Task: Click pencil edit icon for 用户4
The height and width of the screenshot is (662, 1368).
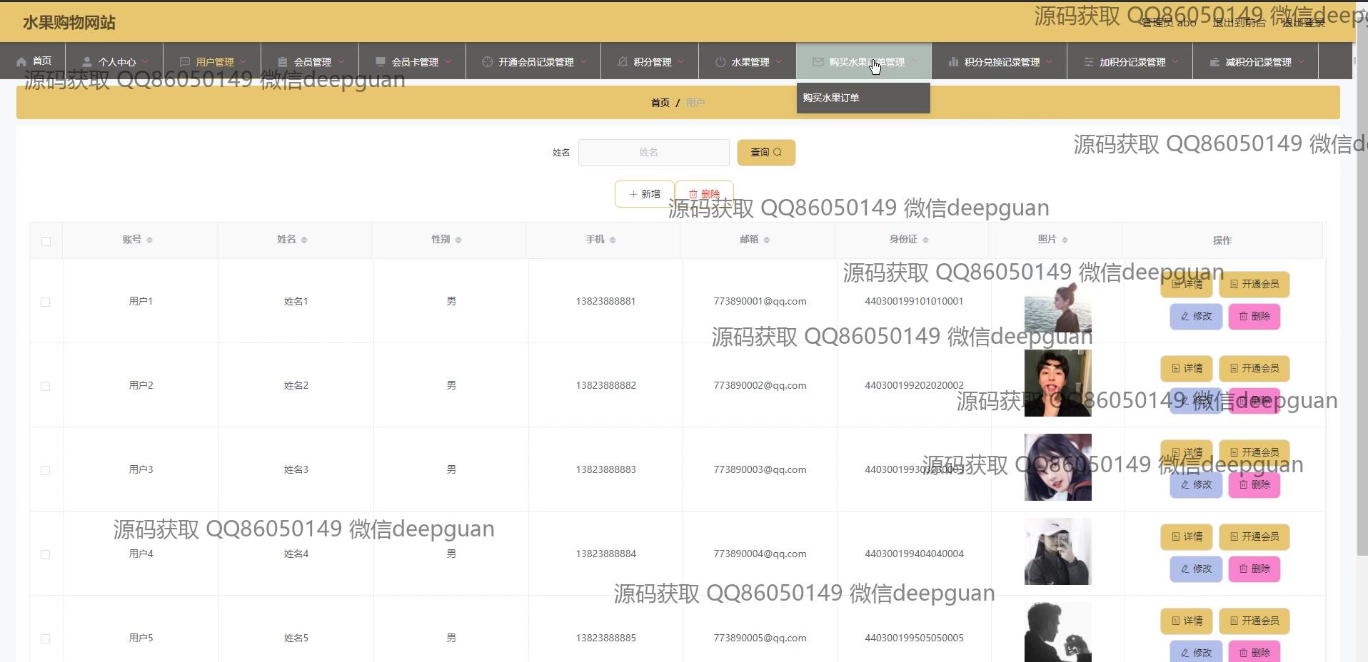Action: click(1185, 569)
